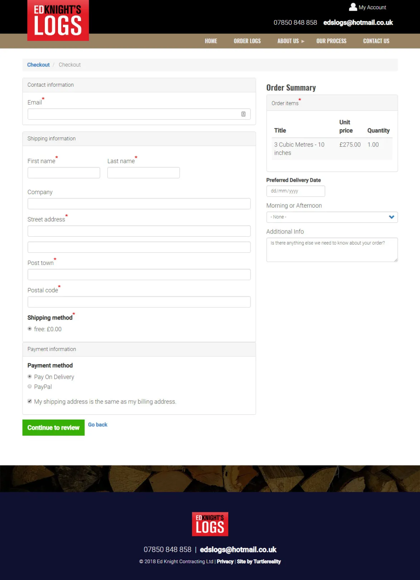Open Ed Knight's Logs header logo
The width and height of the screenshot is (420, 580).
58,20
